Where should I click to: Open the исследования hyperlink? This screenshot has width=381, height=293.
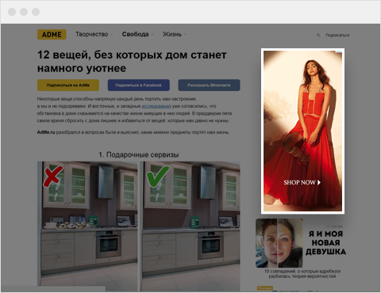pyautogui.click(x=156, y=106)
